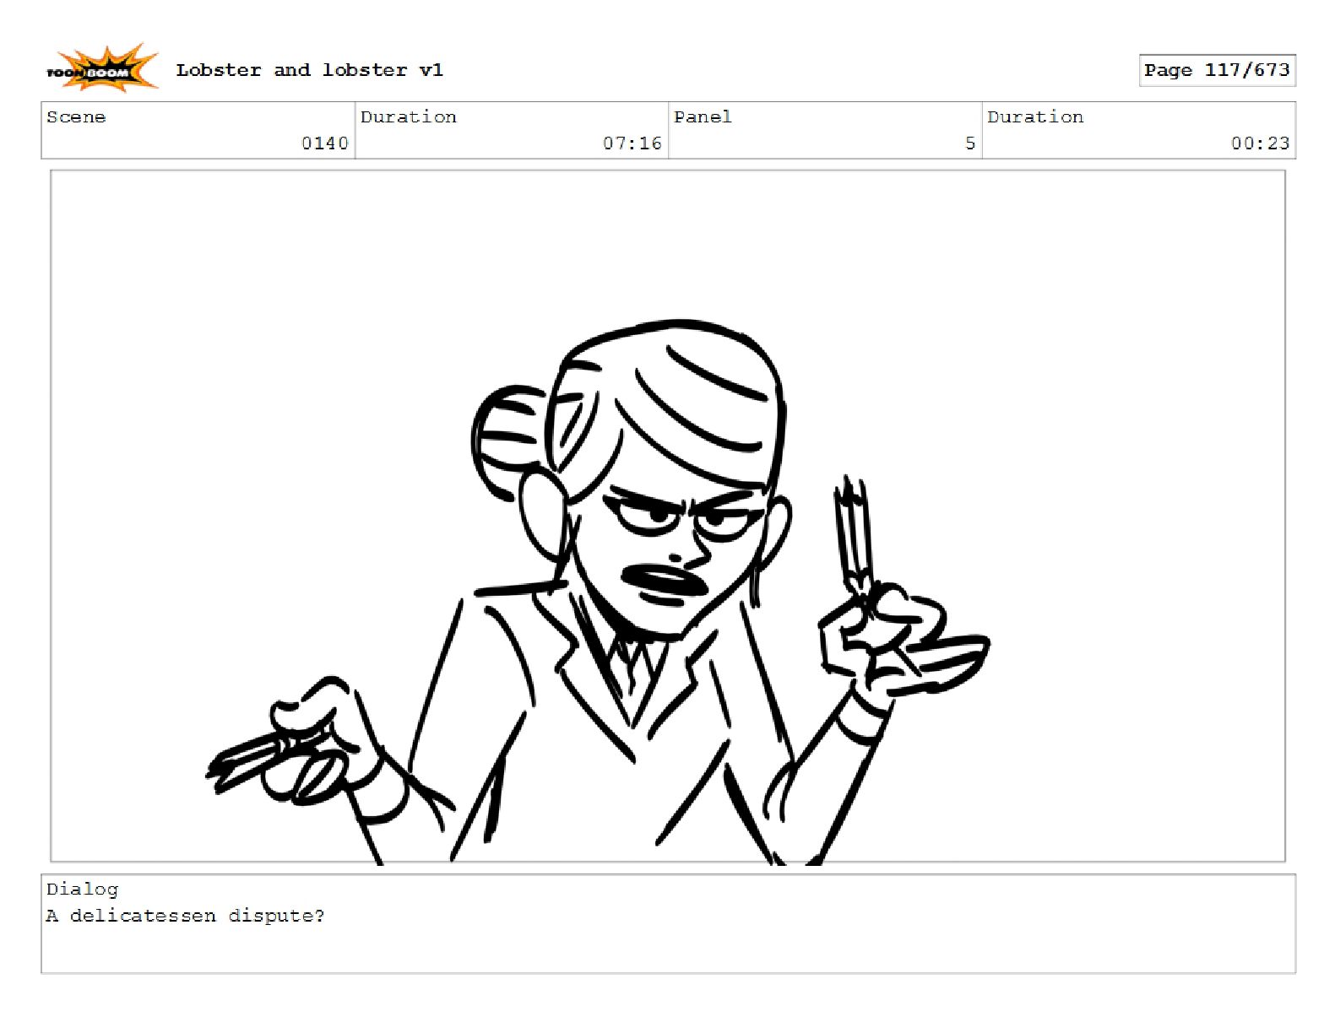Click the 'Dialog' label
1335x1033 pixels.
coord(82,889)
